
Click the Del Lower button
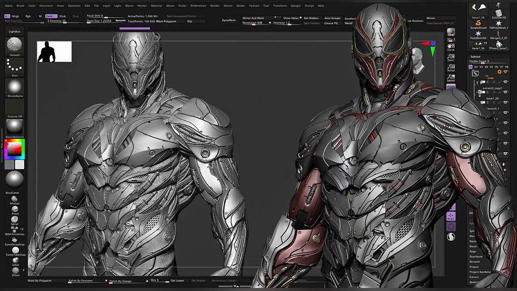177,281
